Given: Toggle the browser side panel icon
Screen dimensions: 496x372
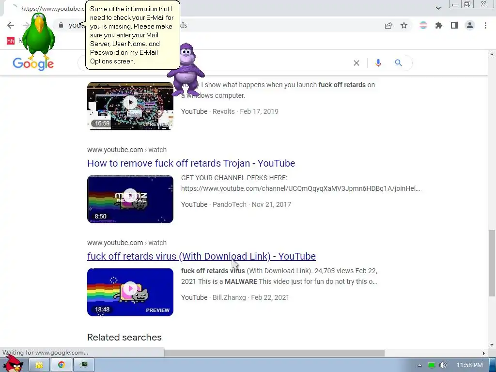Looking at the screenshot, I should point(454,25).
